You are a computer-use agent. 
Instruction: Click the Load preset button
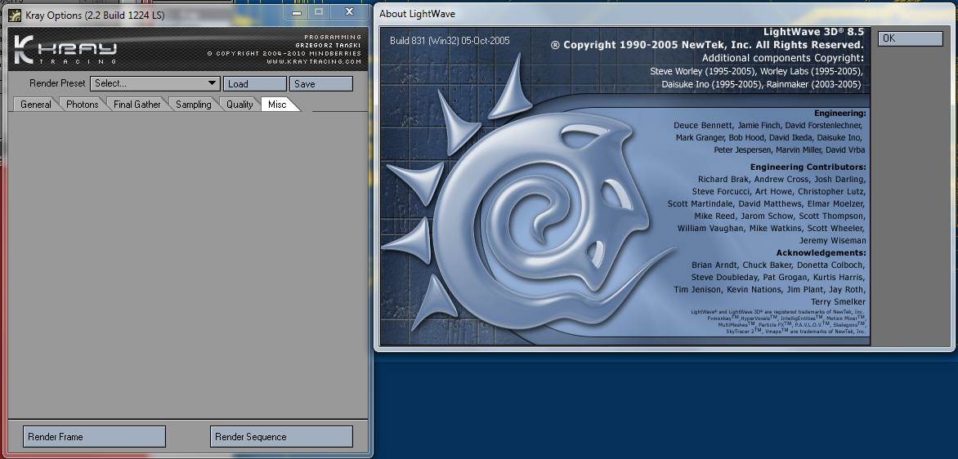[x=254, y=83]
